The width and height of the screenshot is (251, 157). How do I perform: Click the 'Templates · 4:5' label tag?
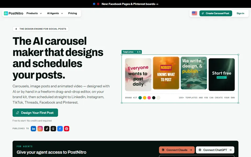point(132,52)
